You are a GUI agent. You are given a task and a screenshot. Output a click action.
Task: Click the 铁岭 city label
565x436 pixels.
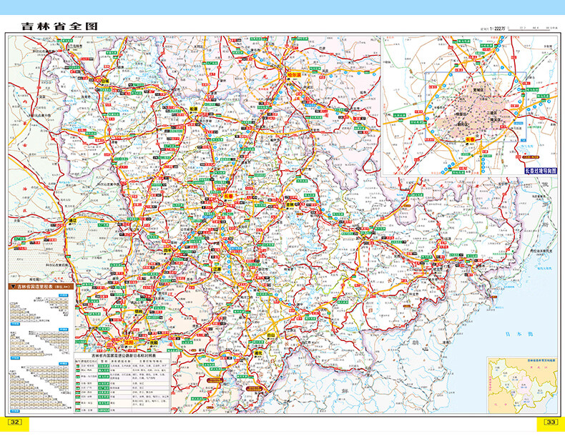[139, 311]
